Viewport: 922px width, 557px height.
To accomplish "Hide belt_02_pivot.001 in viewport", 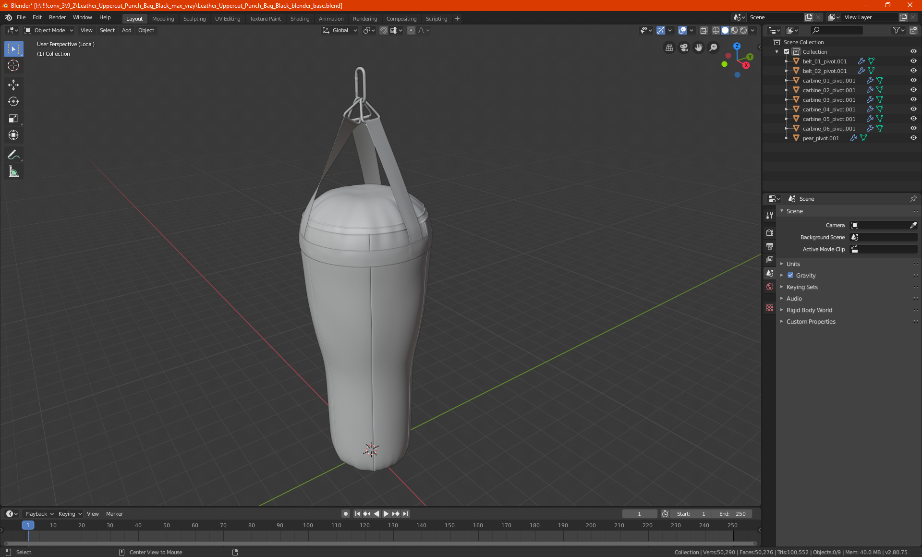I will pos(913,71).
